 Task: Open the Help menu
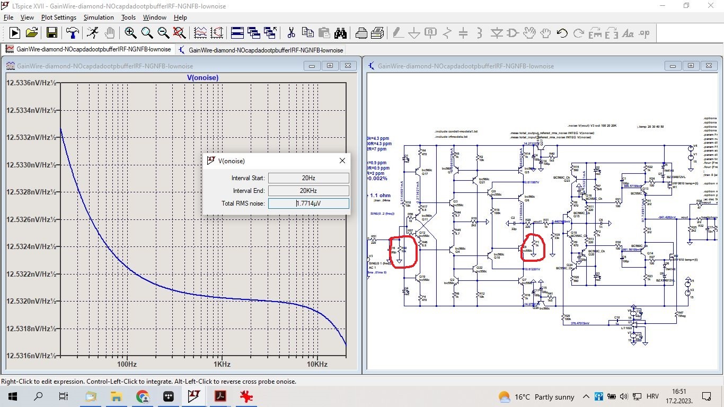(x=180, y=17)
